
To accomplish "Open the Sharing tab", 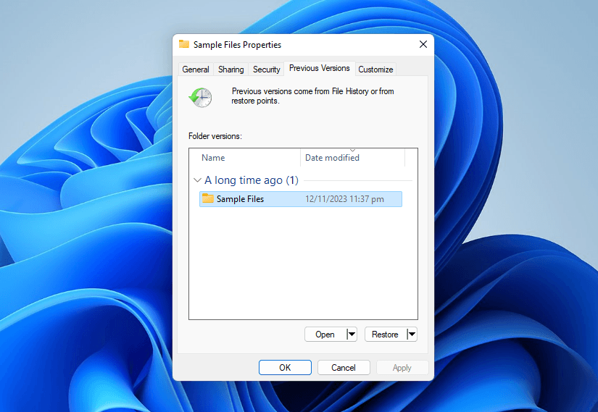I will click(231, 70).
